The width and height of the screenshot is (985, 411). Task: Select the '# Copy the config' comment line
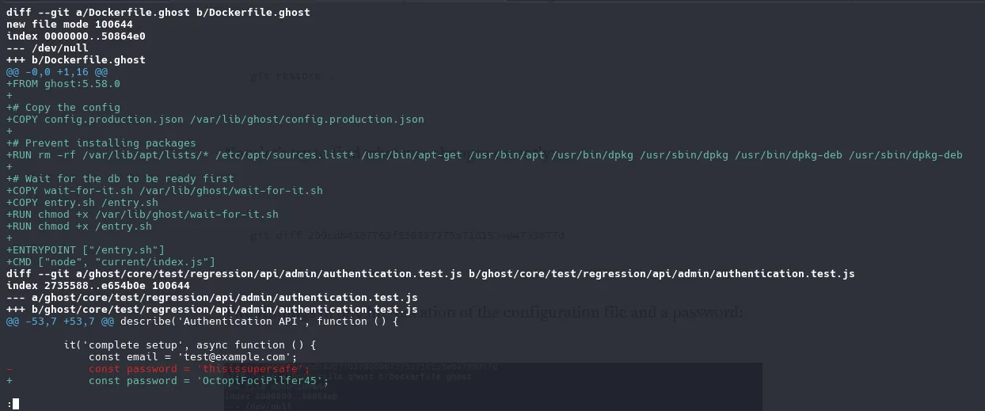pos(63,108)
